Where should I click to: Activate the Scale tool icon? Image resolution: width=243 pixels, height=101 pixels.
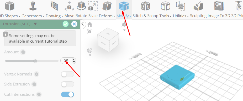coord(93,6)
